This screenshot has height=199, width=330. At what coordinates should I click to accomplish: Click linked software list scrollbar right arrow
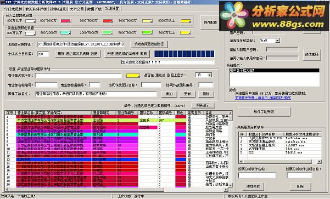click(x=320, y=162)
